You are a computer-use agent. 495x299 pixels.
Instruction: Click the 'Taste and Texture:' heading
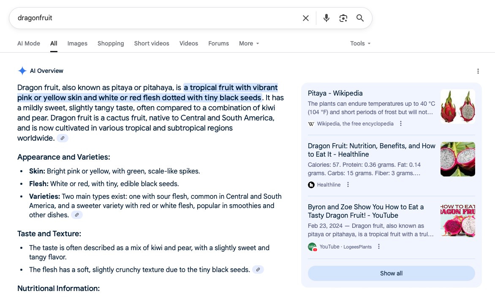(x=49, y=234)
